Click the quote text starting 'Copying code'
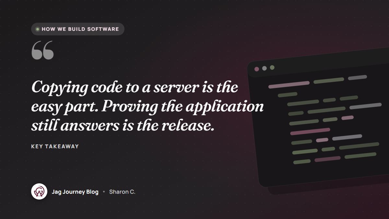 (147, 106)
